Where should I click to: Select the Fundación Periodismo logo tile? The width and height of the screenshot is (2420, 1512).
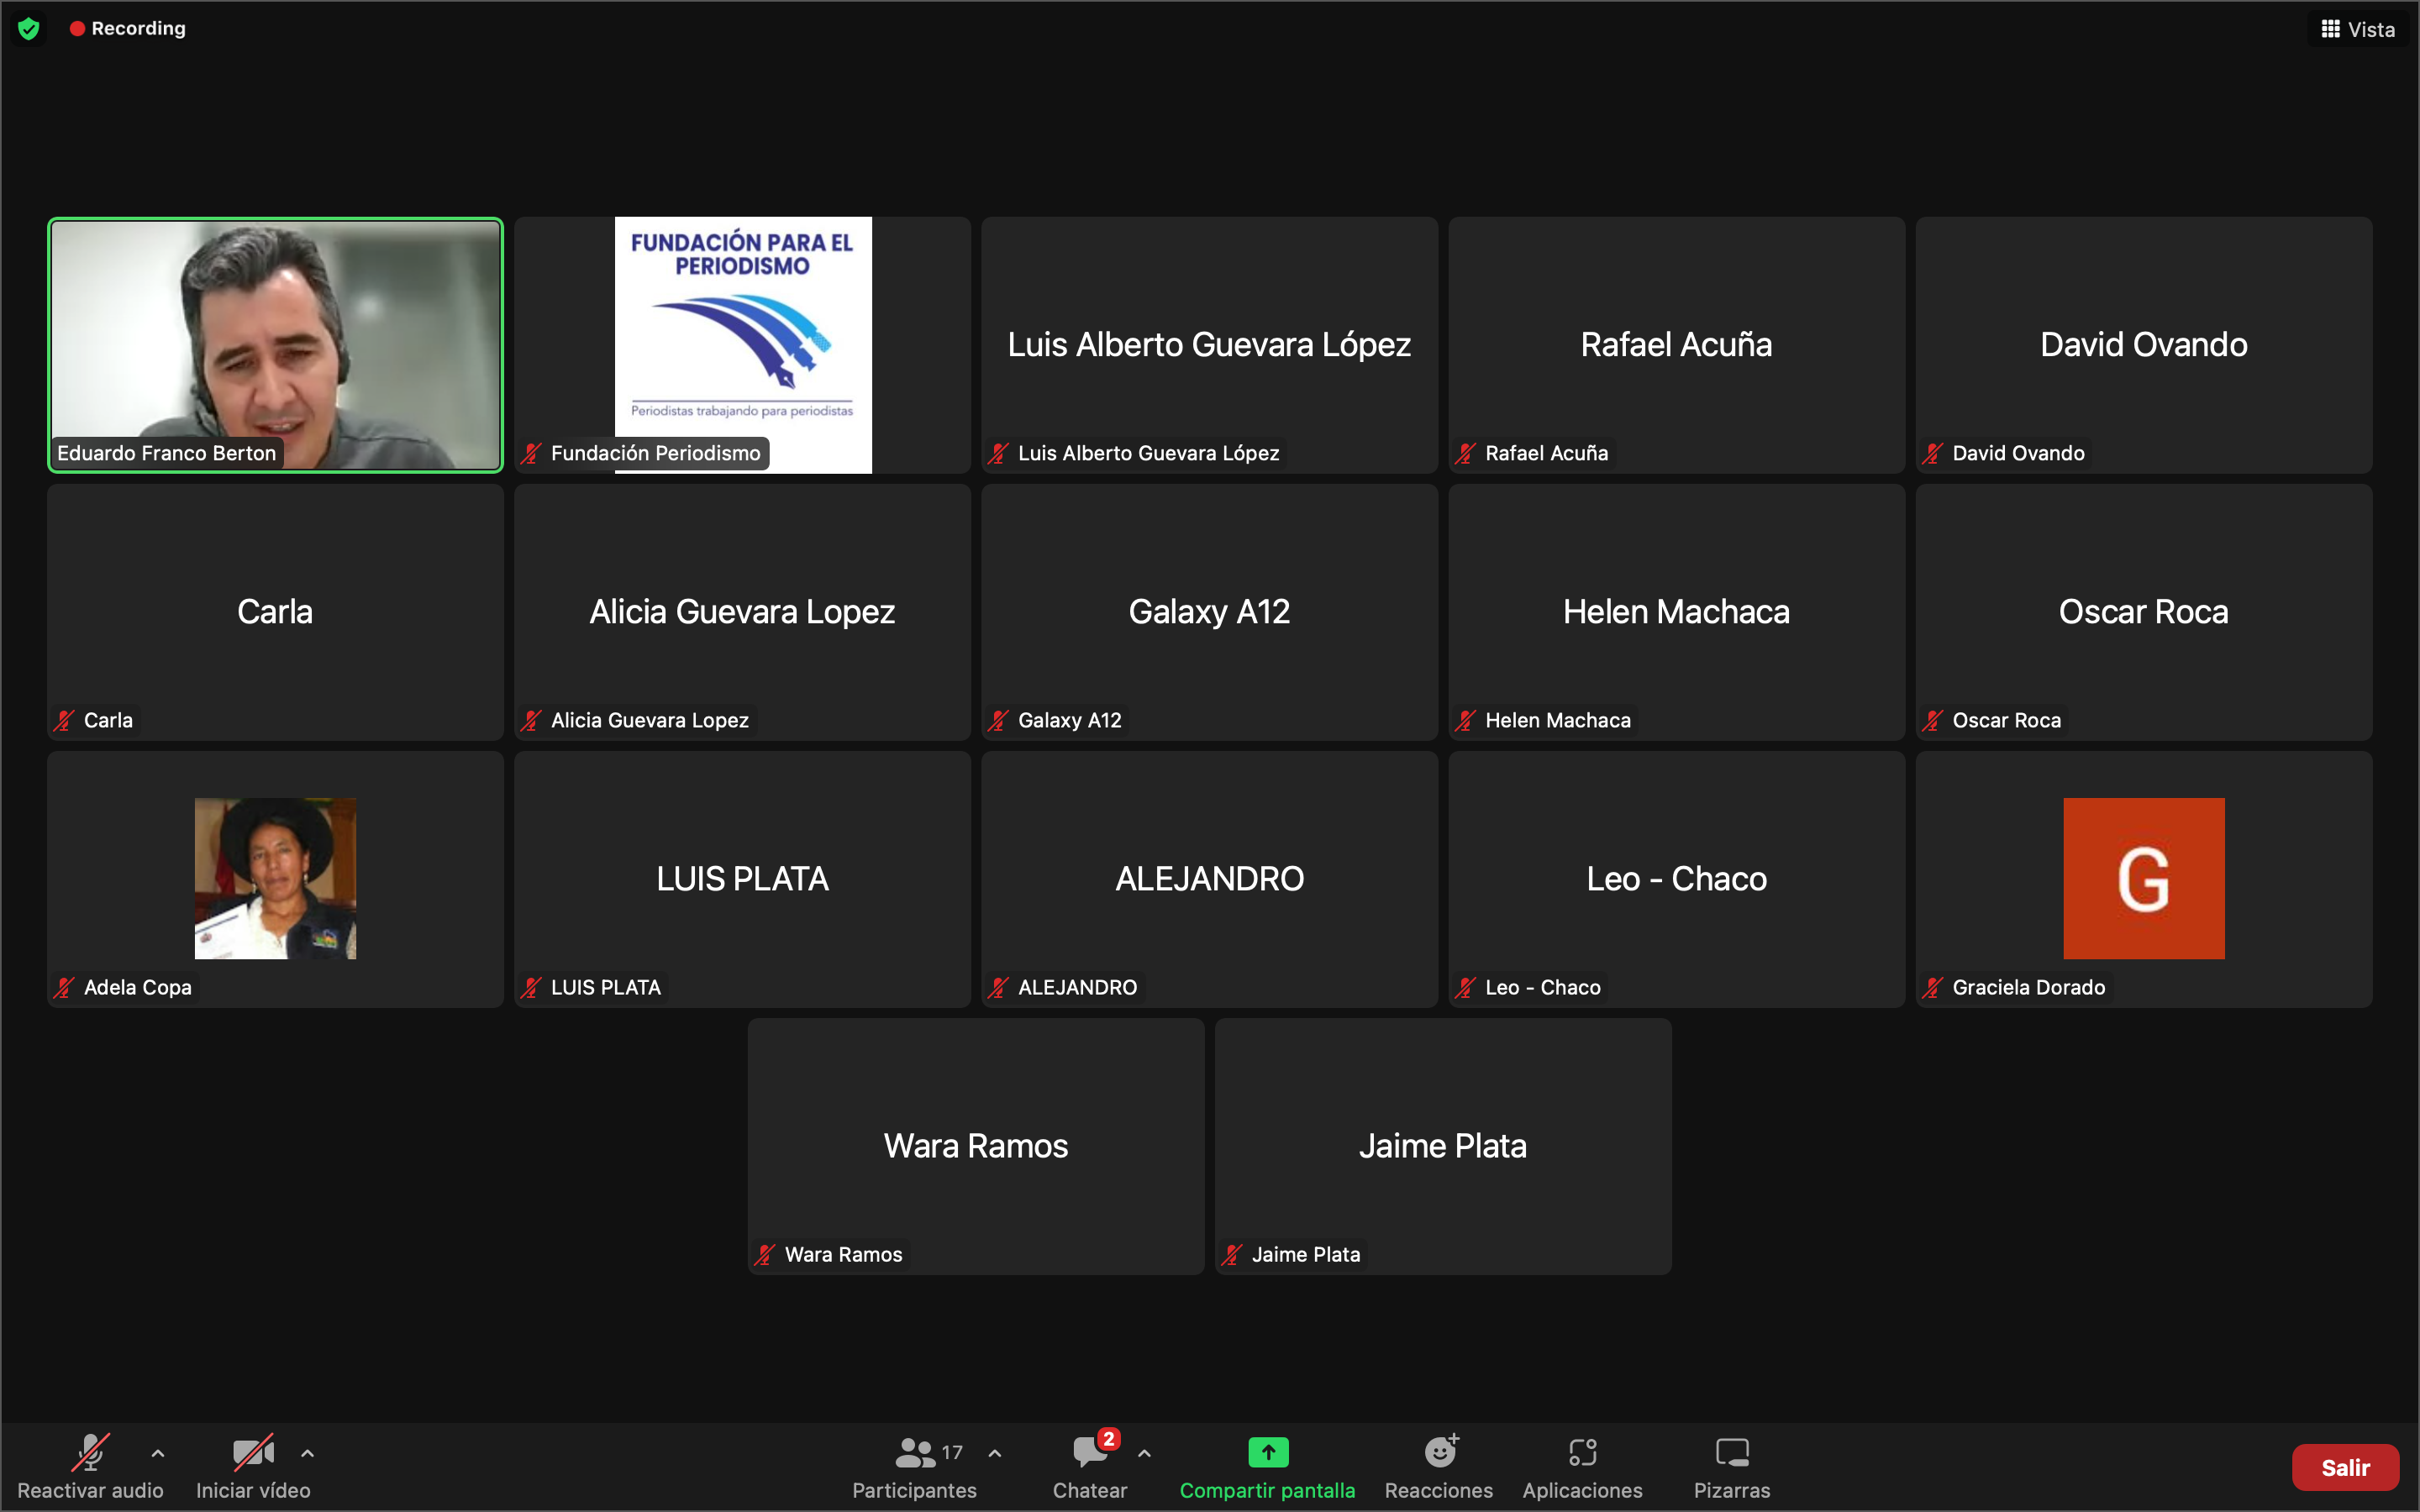pyautogui.click(x=742, y=330)
